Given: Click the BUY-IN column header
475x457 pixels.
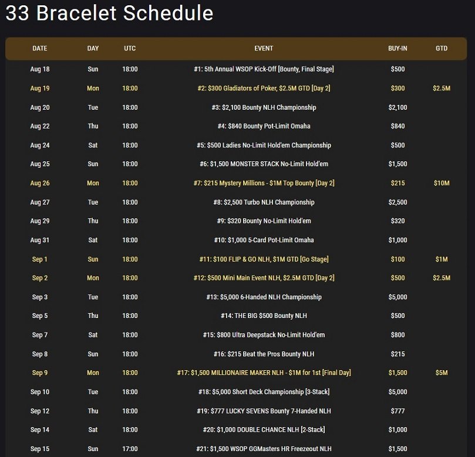Looking at the screenshot, I should pyautogui.click(x=397, y=49).
